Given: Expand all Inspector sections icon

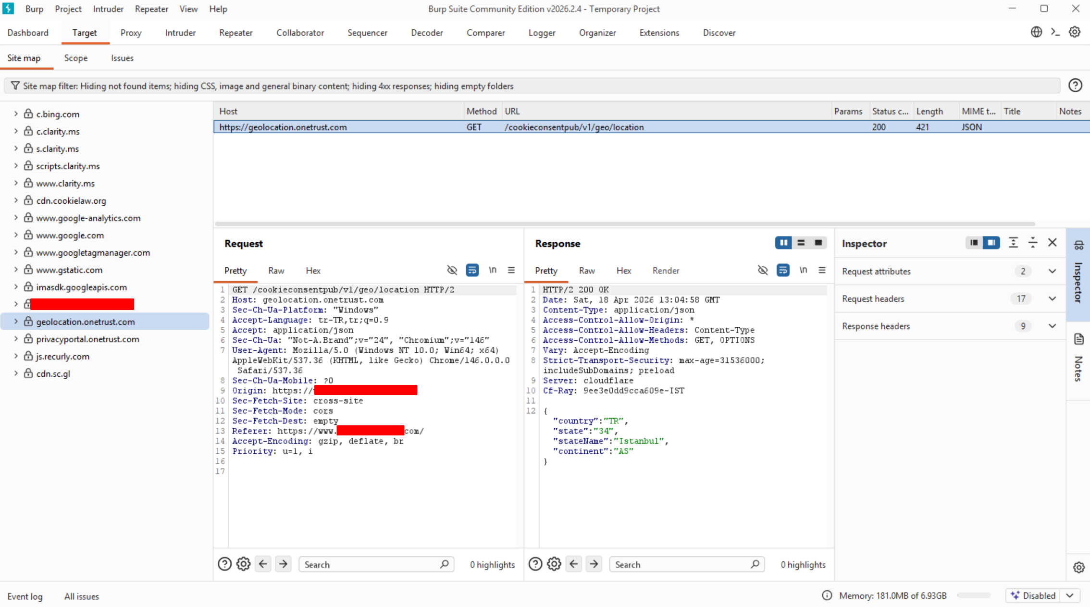Looking at the screenshot, I should click(1013, 243).
